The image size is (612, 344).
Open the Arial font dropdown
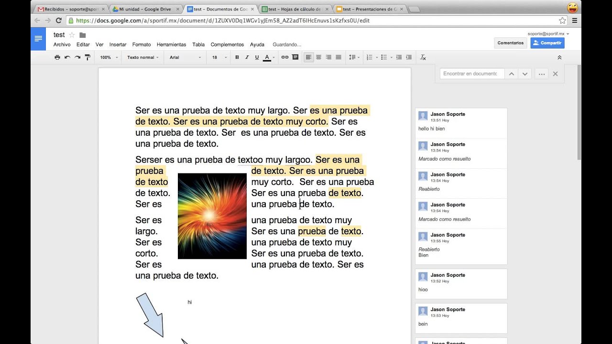point(186,57)
